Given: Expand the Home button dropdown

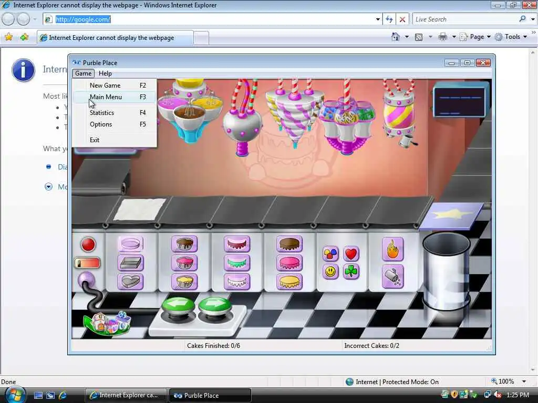Looking at the screenshot, I should tap(407, 37).
